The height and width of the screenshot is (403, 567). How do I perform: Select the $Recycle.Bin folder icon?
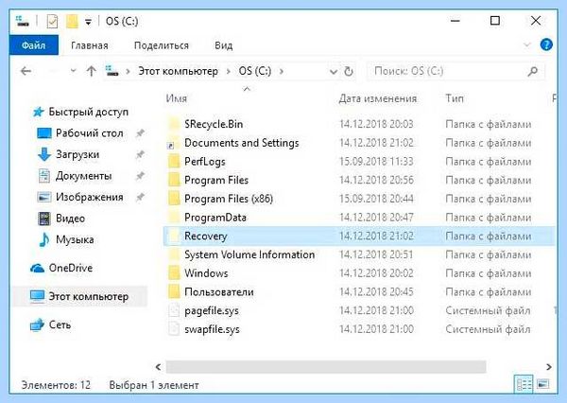point(174,124)
